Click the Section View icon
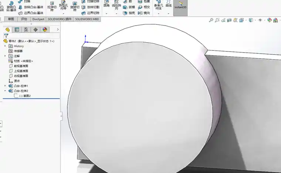Image resolution: width=281 pixels, height=173 pixels. coord(229,20)
